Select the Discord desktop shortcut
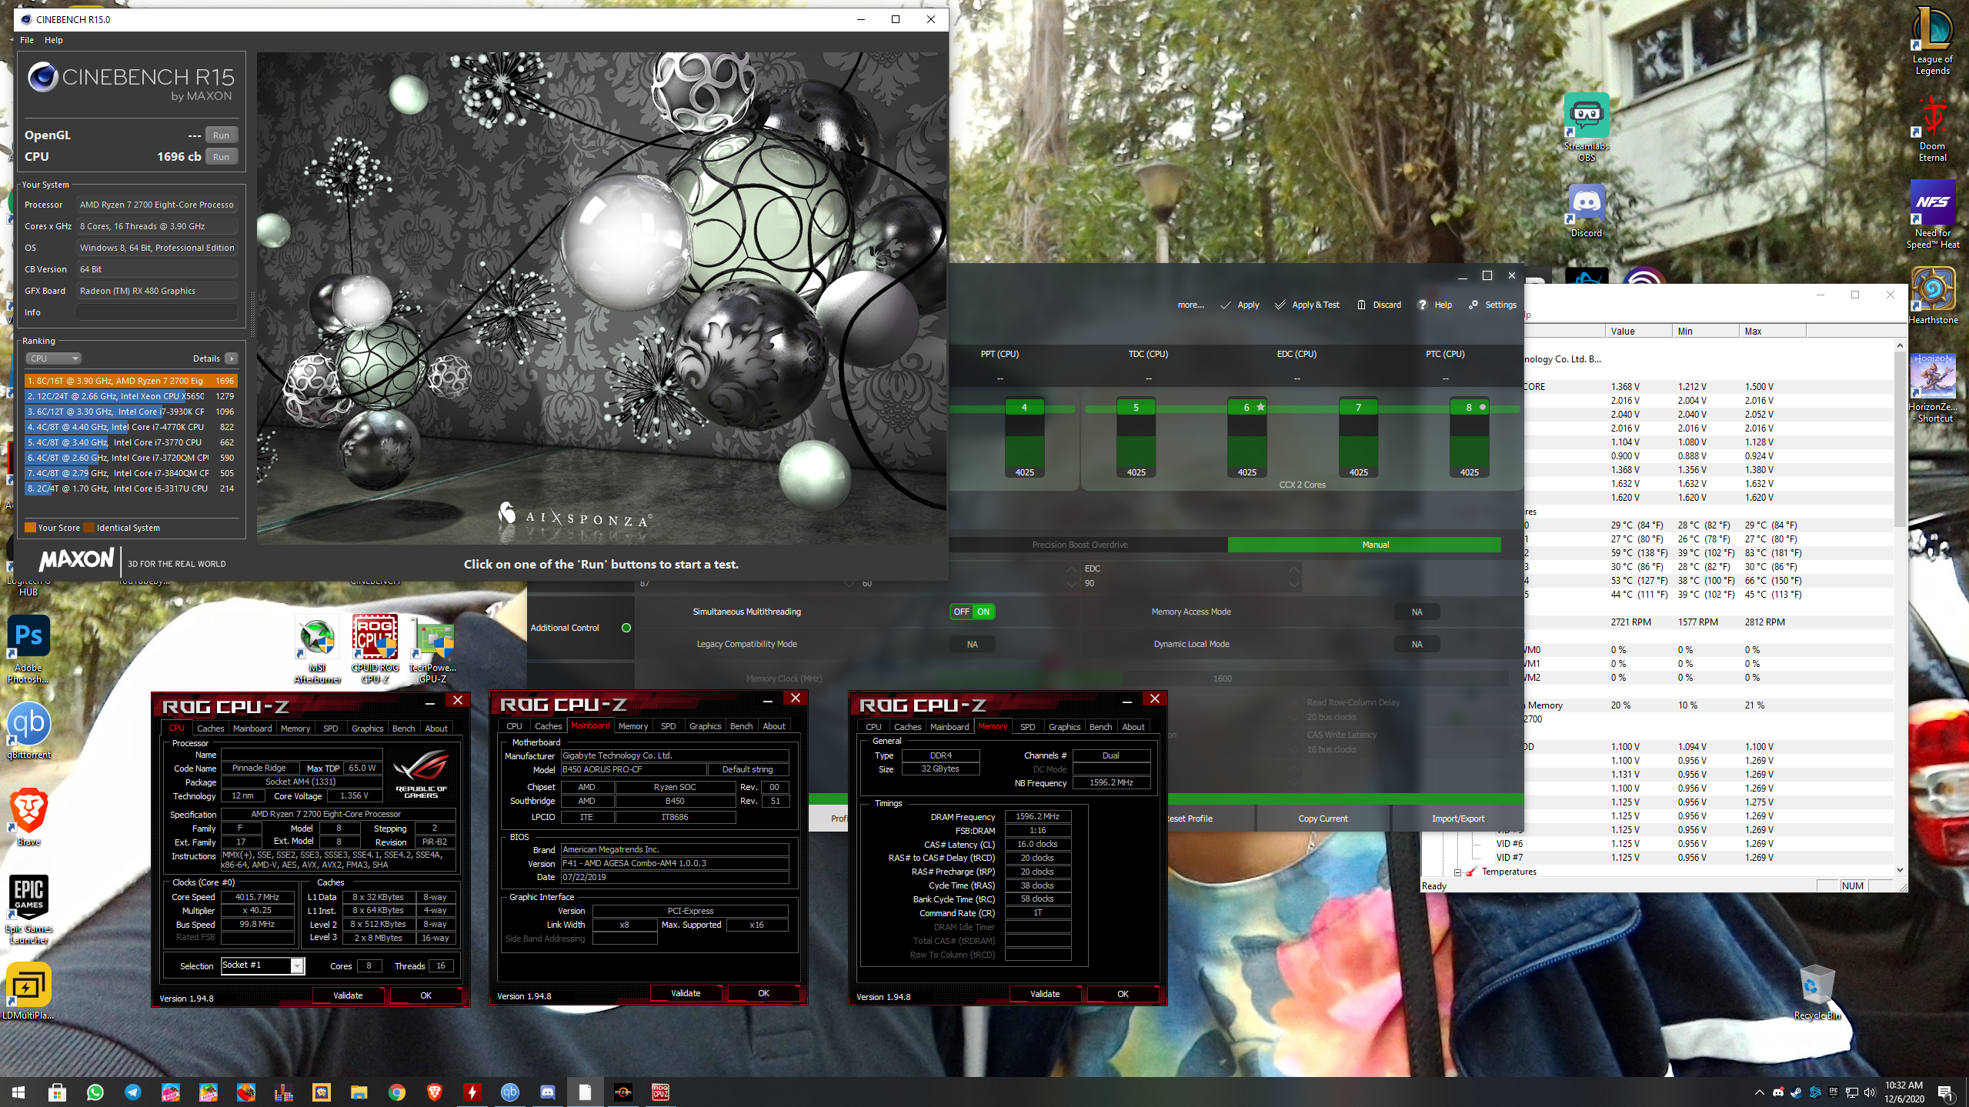Image resolution: width=1969 pixels, height=1107 pixels. pyautogui.click(x=1586, y=211)
